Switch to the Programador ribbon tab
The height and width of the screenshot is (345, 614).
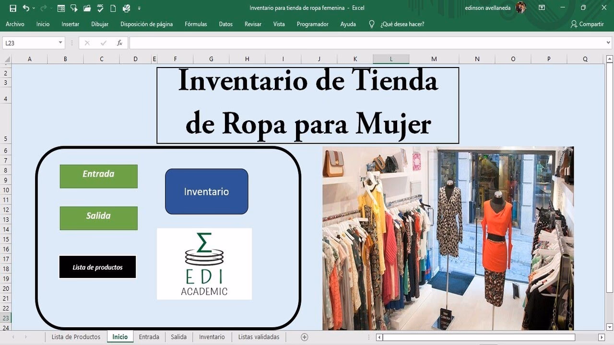(x=312, y=24)
